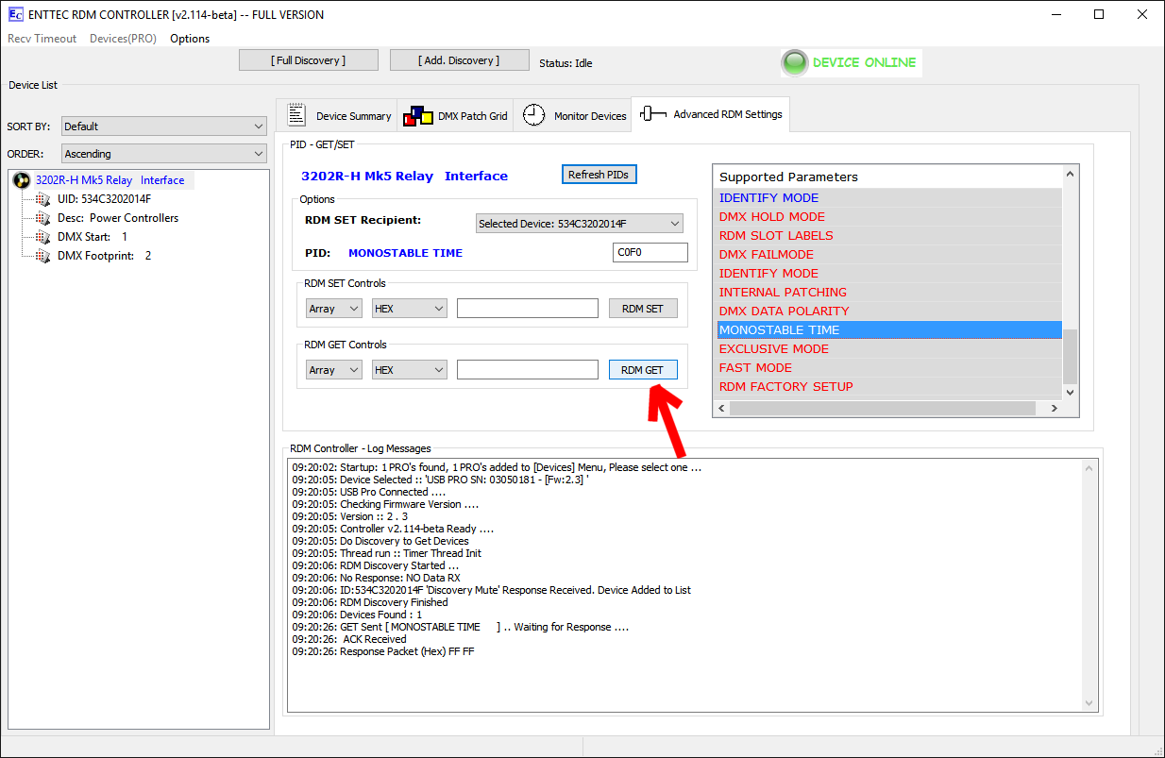
Task: Open the Sort By dropdown
Action: click(164, 126)
